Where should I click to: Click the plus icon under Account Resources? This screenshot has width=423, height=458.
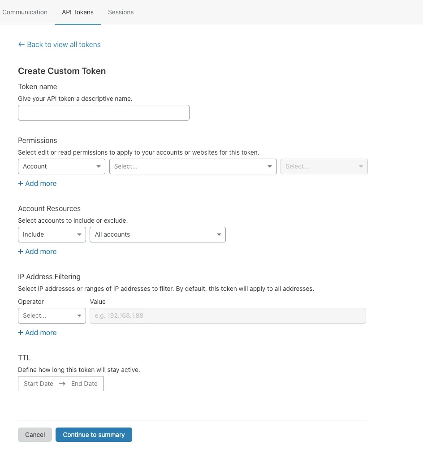pos(20,251)
